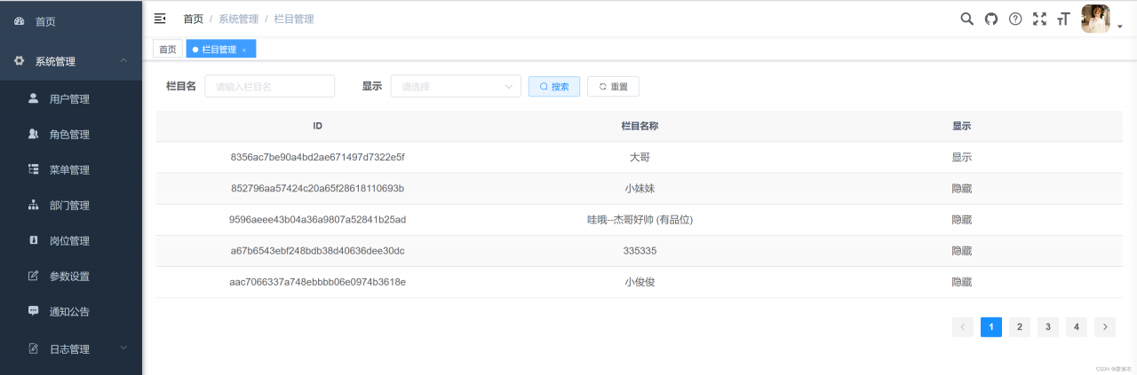Click the 首页 breadcrumb link

pyautogui.click(x=193, y=19)
